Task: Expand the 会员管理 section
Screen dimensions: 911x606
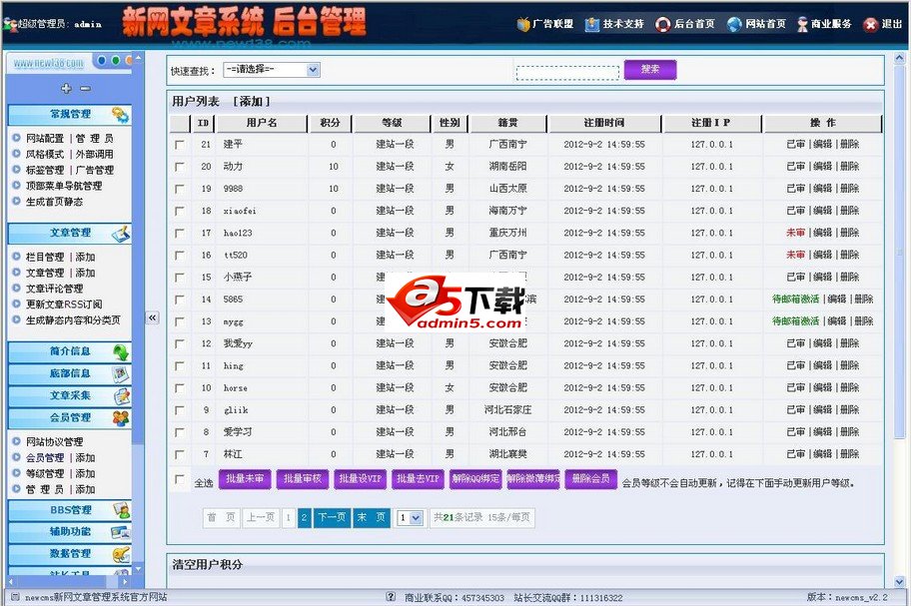Action: (70, 418)
